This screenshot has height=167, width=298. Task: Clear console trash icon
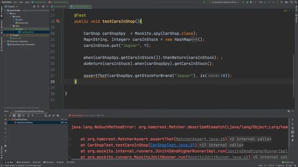coord(292,140)
